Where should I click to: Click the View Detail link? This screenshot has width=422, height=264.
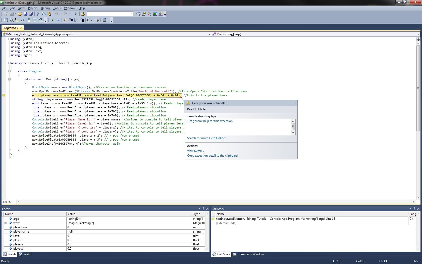click(195, 151)
